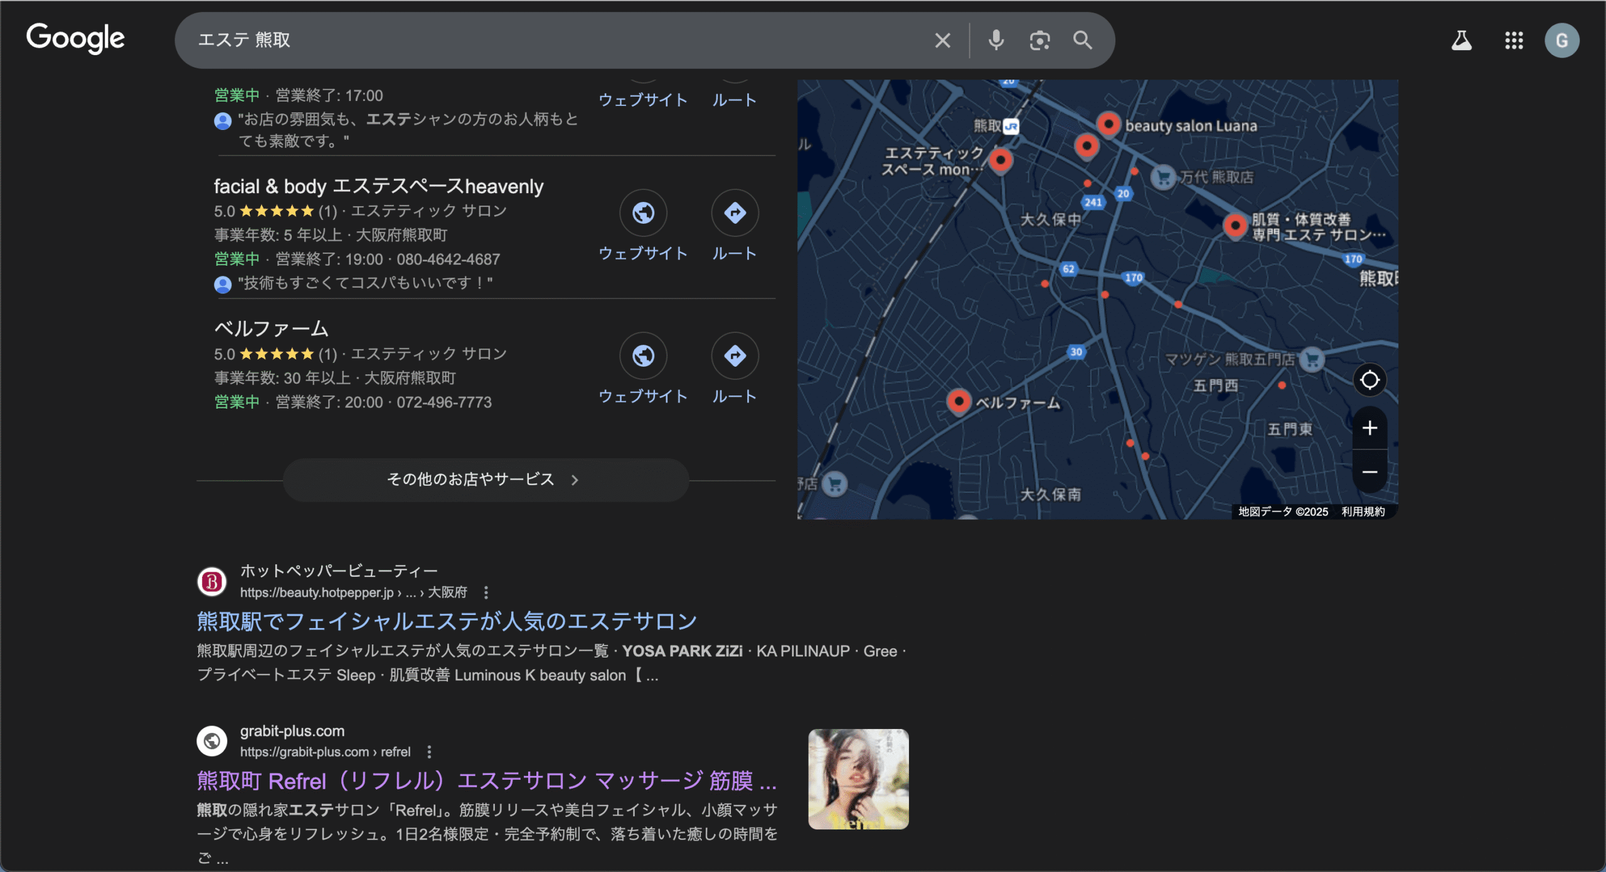Click the Google logo to go home
The width and height of the screenshot is (1606, 872).
click(x=75, y=38)
